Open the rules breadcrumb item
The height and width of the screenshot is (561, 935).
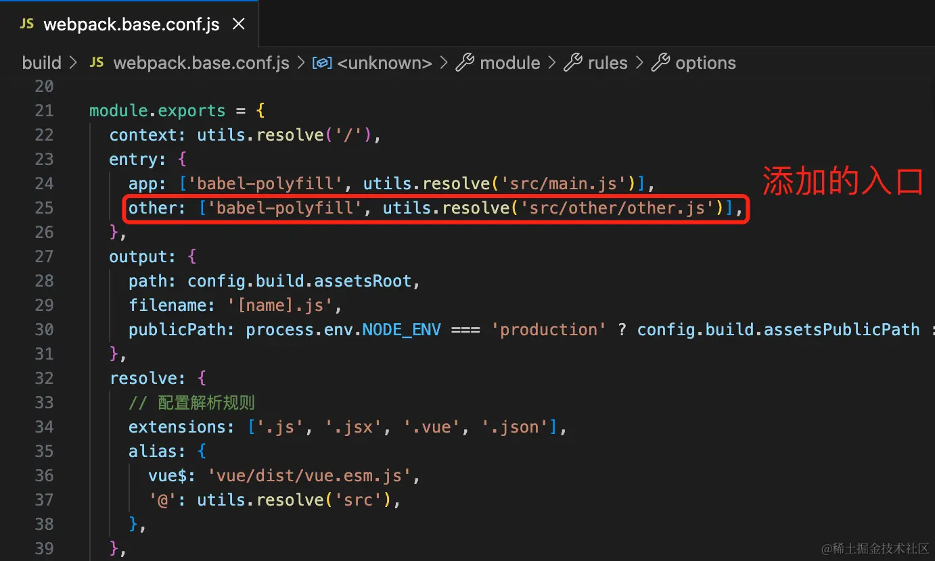[x=608, y=63]
